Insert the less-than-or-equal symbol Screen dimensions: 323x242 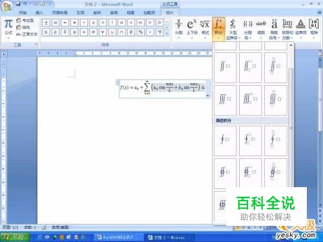[46, 32]
